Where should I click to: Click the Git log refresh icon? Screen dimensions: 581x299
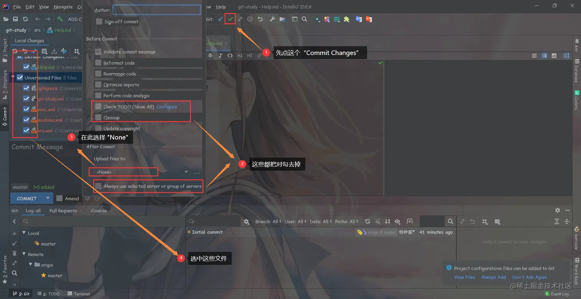[368, 222]
